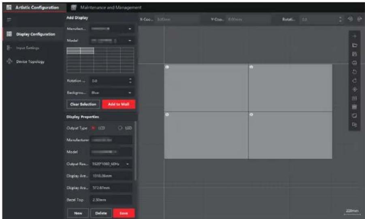Click the plus icon in the right canvas toolbar
The image size is (365, 219).
pyautogui.click(x=354, y=36)
